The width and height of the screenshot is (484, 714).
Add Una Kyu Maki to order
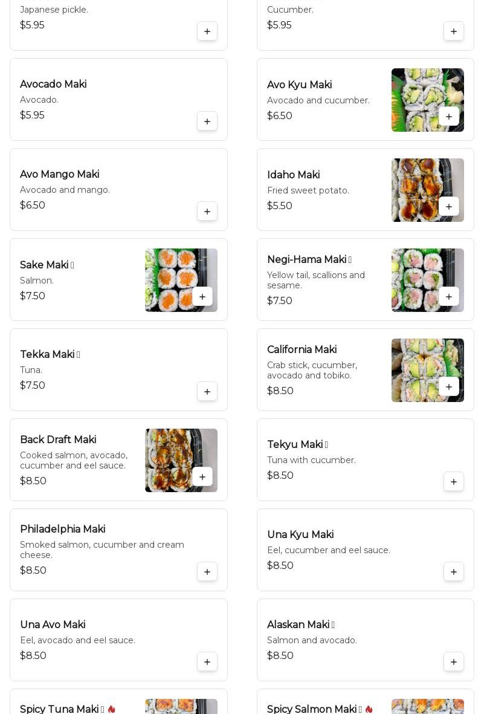[x=454, y=572]
